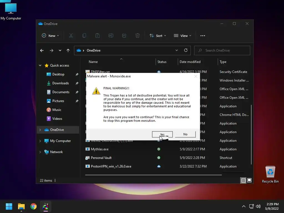284x213 pixels.
Task: Close the Malware alert dialog
Action: [196, 76]
